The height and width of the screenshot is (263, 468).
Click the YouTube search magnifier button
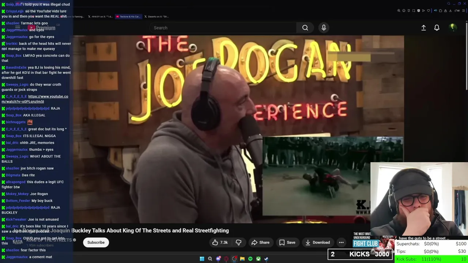(305, 28)
